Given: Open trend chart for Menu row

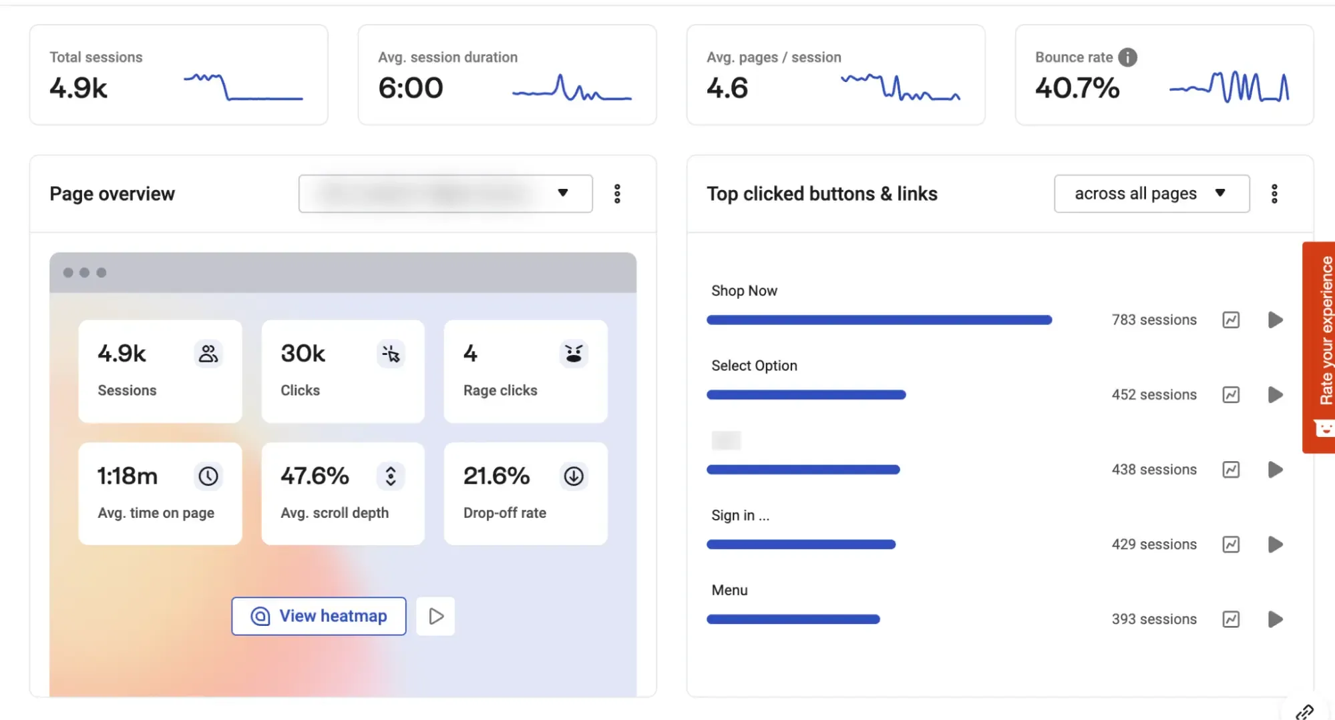Looking at the screenshot, I should (x=1231, y=619).
